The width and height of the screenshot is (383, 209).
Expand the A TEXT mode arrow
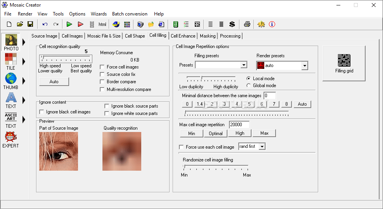[24, 100]
